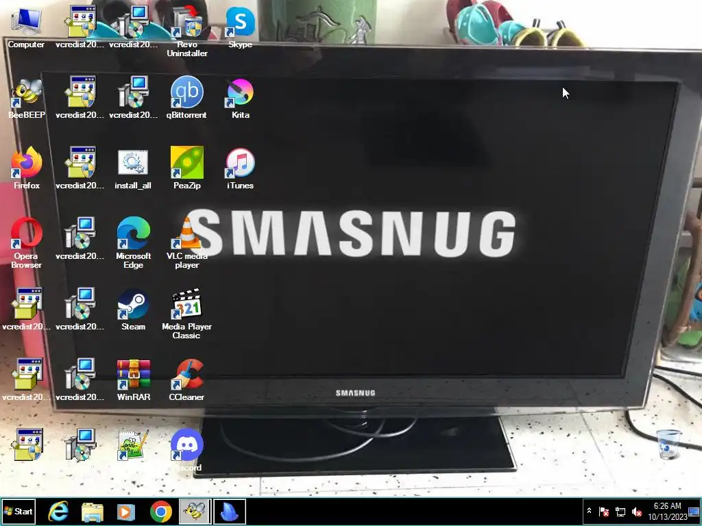Launch Windows Media Player from taskbar

coord(126,511)
